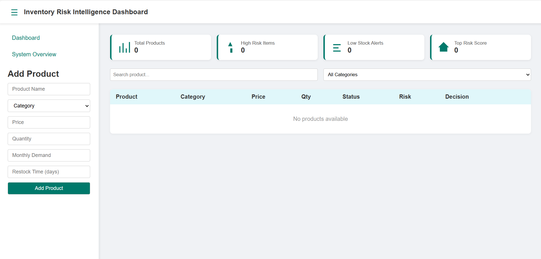The width and height of the screenshot is (541, 259).
Task: Click the up-arrow icon on High Risk Items card
Action: pyautogui.click(x=231, y=47)
